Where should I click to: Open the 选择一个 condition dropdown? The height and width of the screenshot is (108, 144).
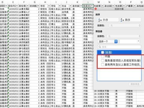[x=107, y=41]
